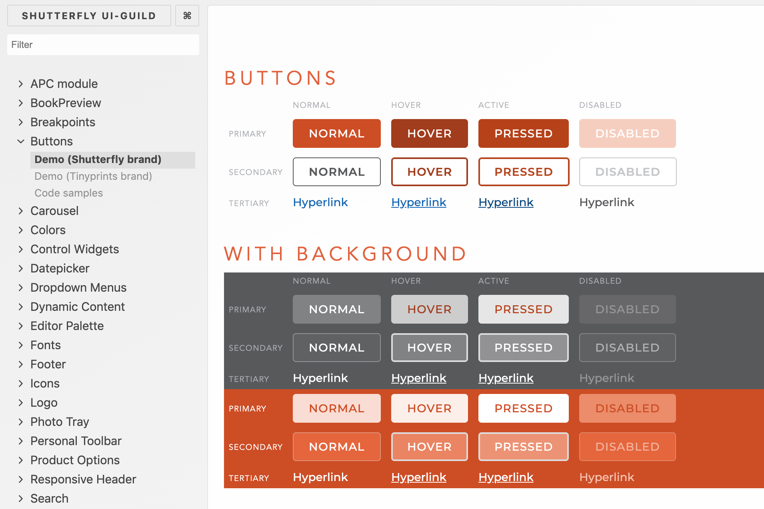The width and height of the screenshot is (764, 509).
Task: Open the Shutterfly UI-Guild home button
Action: coord(89,16)
